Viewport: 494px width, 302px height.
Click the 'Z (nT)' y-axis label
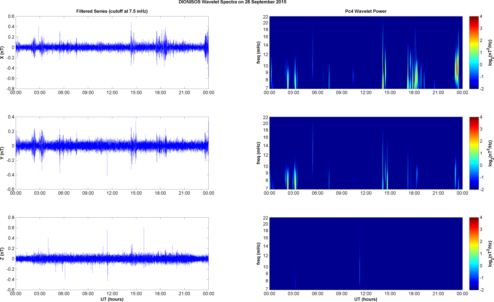pyautogui.click(x=3, y=253)
